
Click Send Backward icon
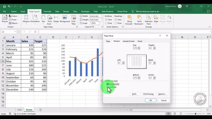[x=139, y=18]
